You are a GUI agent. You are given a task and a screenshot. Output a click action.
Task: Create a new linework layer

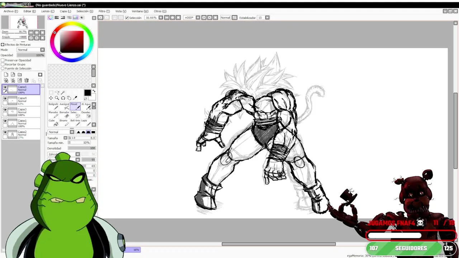coord(13,75)
